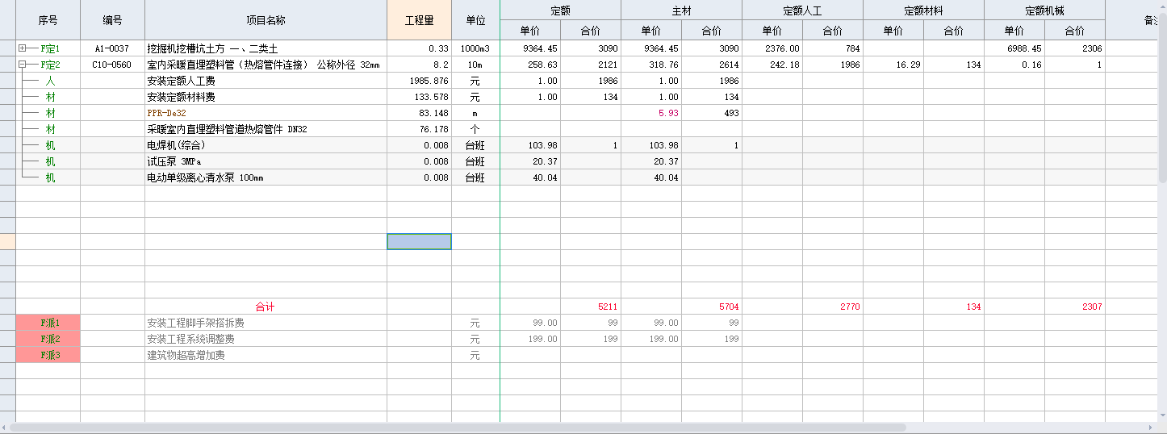Screen dimensions: 1167x434
Task: Click the 定额人工 group header
Action: coord(802,10)
